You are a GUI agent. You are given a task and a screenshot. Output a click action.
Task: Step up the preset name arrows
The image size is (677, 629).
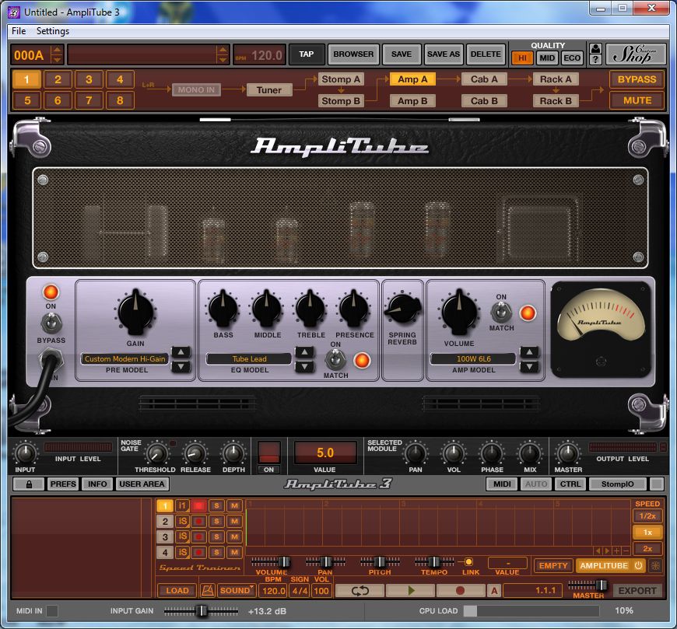(x=222, y=50)
